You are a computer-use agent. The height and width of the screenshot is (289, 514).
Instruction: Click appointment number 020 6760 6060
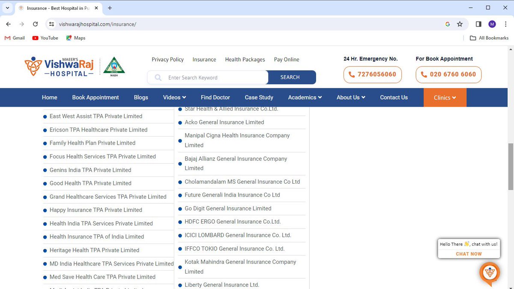(448, 74)
